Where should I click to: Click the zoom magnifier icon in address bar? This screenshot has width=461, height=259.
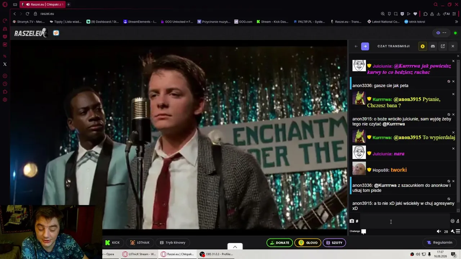[x=382, y=14]
